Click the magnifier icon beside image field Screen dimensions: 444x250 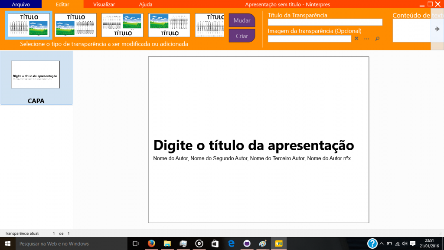pyautogui.click(x=377, y=39)
